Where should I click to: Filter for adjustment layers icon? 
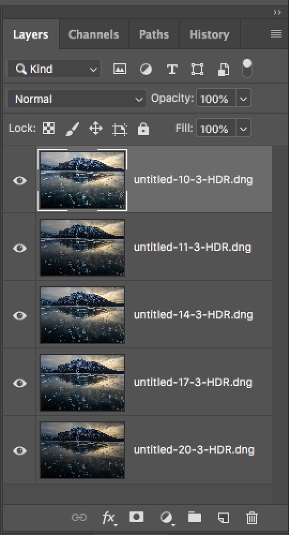coord(146,69)
